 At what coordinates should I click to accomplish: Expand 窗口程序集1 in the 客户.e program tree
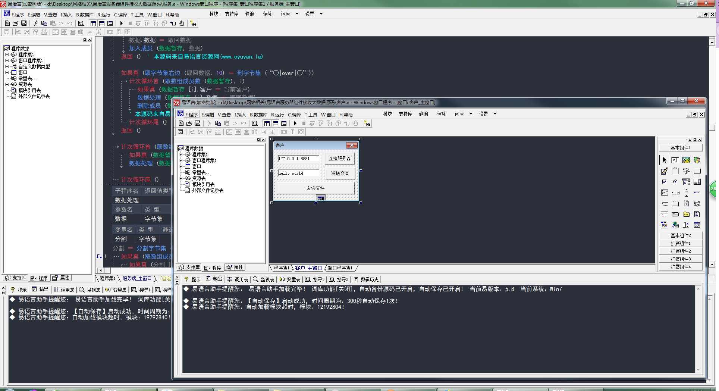[x=181, y=160]
